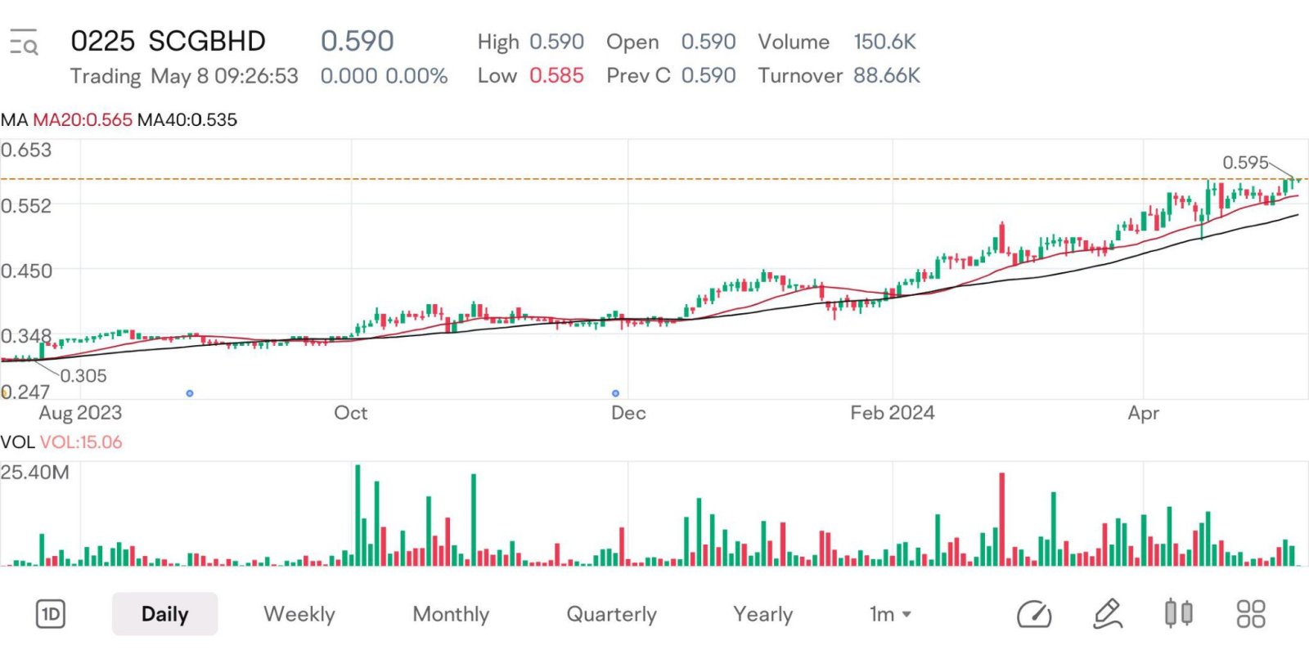Image resolution: width=1309 pixels, height=650 pixels.
Task: Click the Prev C value 0.590
Action: 708,76
